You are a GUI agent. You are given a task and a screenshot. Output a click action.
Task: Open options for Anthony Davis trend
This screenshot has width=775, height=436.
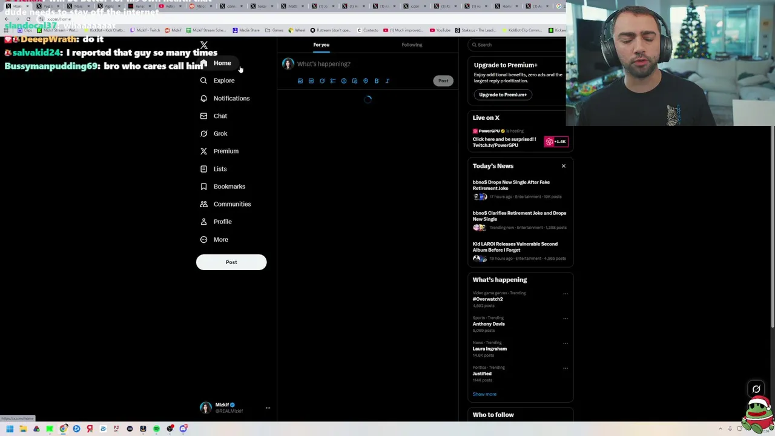[x=566, y=319]
